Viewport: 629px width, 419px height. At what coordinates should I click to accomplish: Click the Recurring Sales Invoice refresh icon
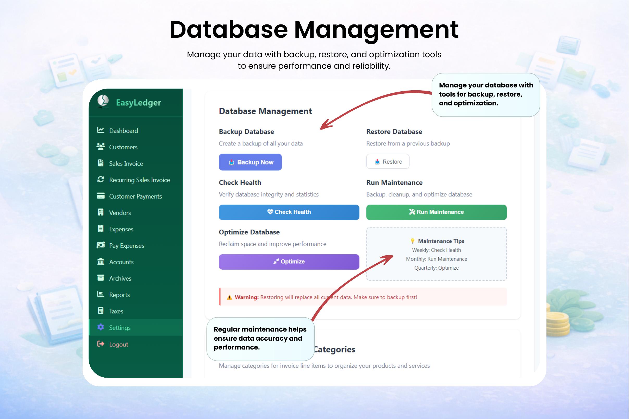(101, 179)
